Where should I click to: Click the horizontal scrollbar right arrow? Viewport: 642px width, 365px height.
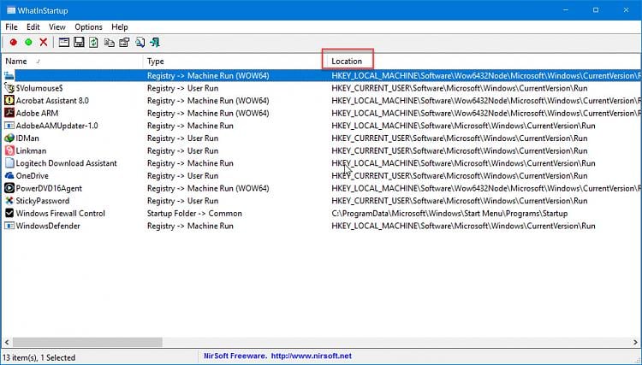pos(635,342)
